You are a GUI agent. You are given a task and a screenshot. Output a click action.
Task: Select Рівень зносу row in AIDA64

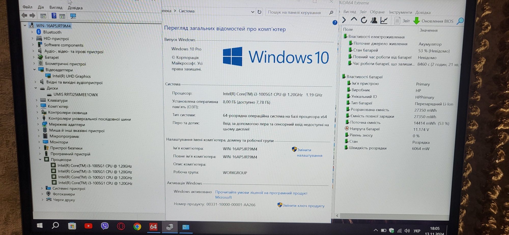point(361,135)
